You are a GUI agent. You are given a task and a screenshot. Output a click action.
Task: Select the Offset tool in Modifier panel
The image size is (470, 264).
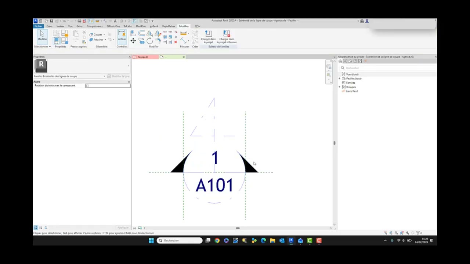(x=141, y=33)
